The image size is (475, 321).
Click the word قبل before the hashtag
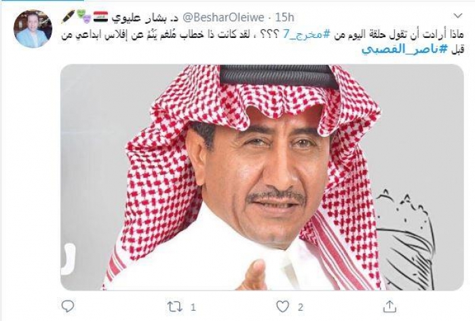[x=456, y=49]
